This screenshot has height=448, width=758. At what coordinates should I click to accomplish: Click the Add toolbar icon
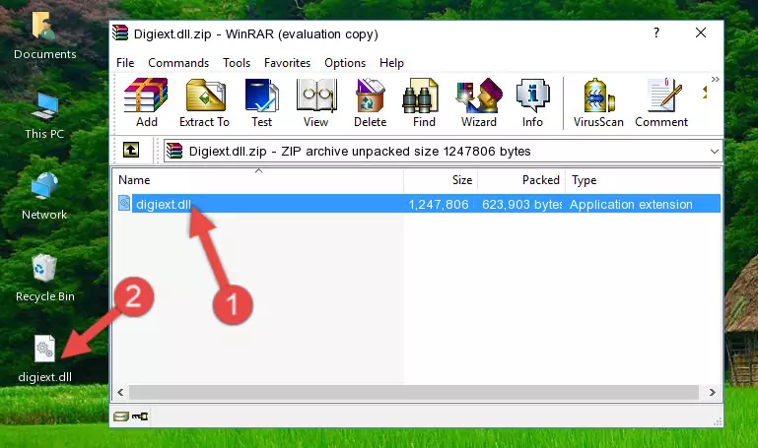pos(146,102)
